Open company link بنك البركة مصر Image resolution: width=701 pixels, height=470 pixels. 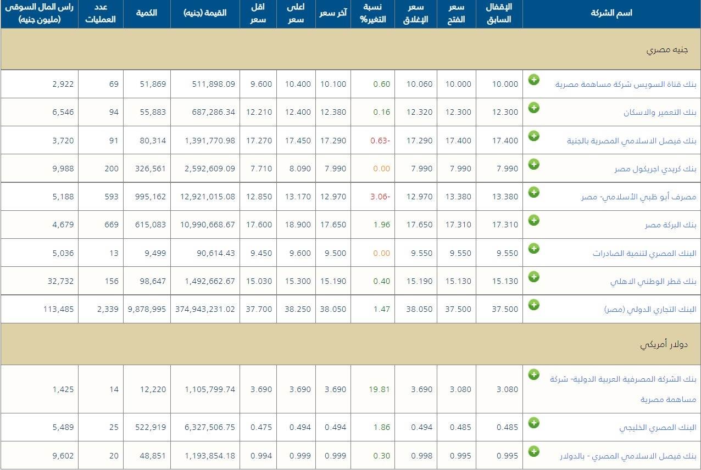tap(671, 225)
